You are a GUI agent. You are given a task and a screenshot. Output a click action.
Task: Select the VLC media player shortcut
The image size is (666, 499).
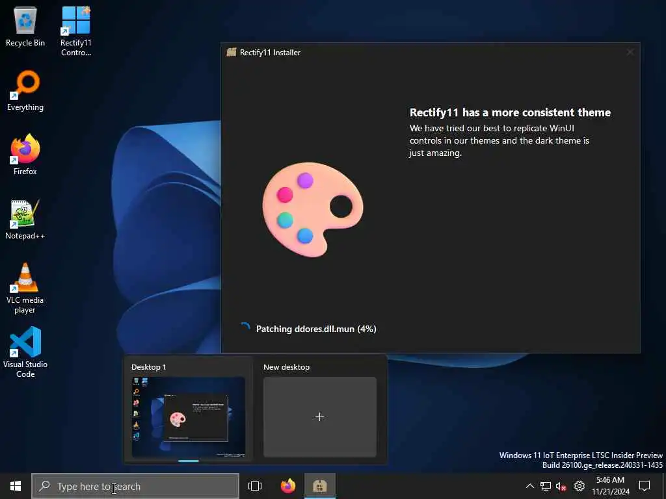coord(25,288)
